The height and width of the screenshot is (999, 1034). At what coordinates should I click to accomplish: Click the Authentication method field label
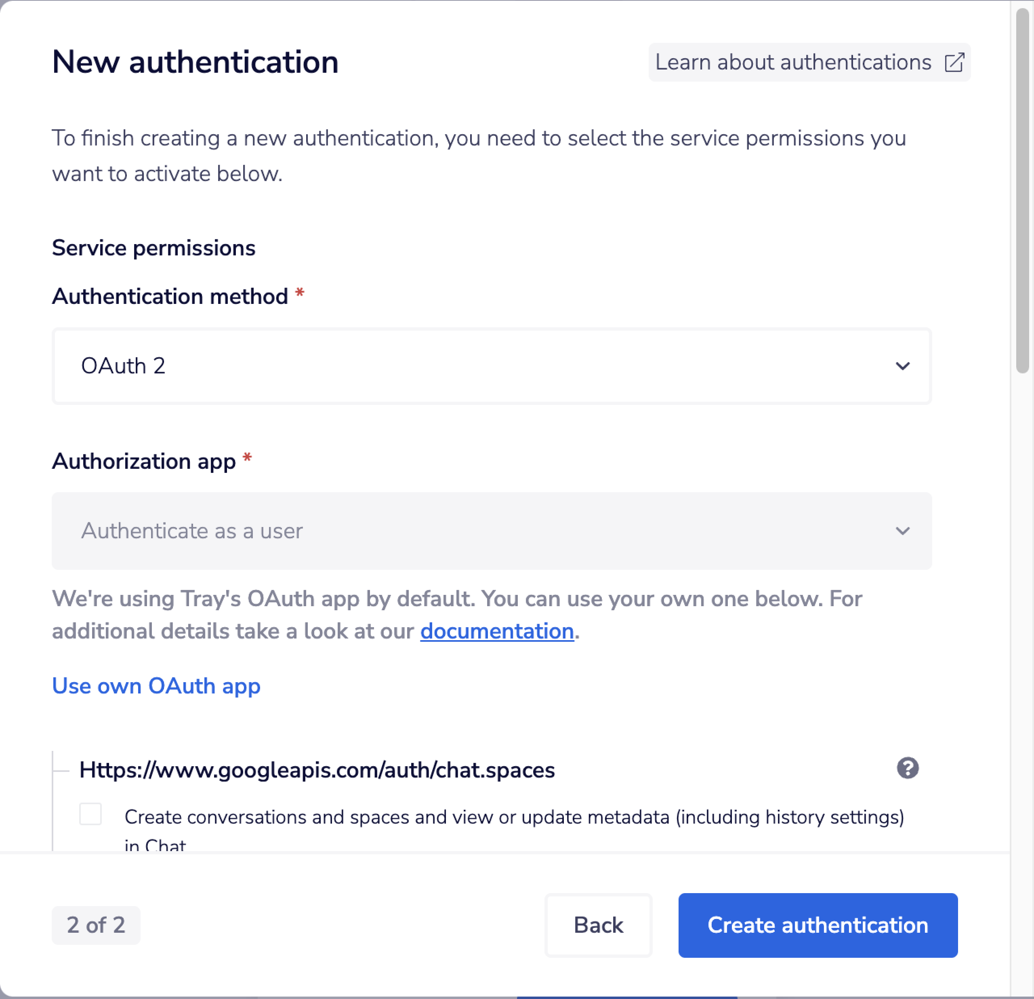[170, 297]
